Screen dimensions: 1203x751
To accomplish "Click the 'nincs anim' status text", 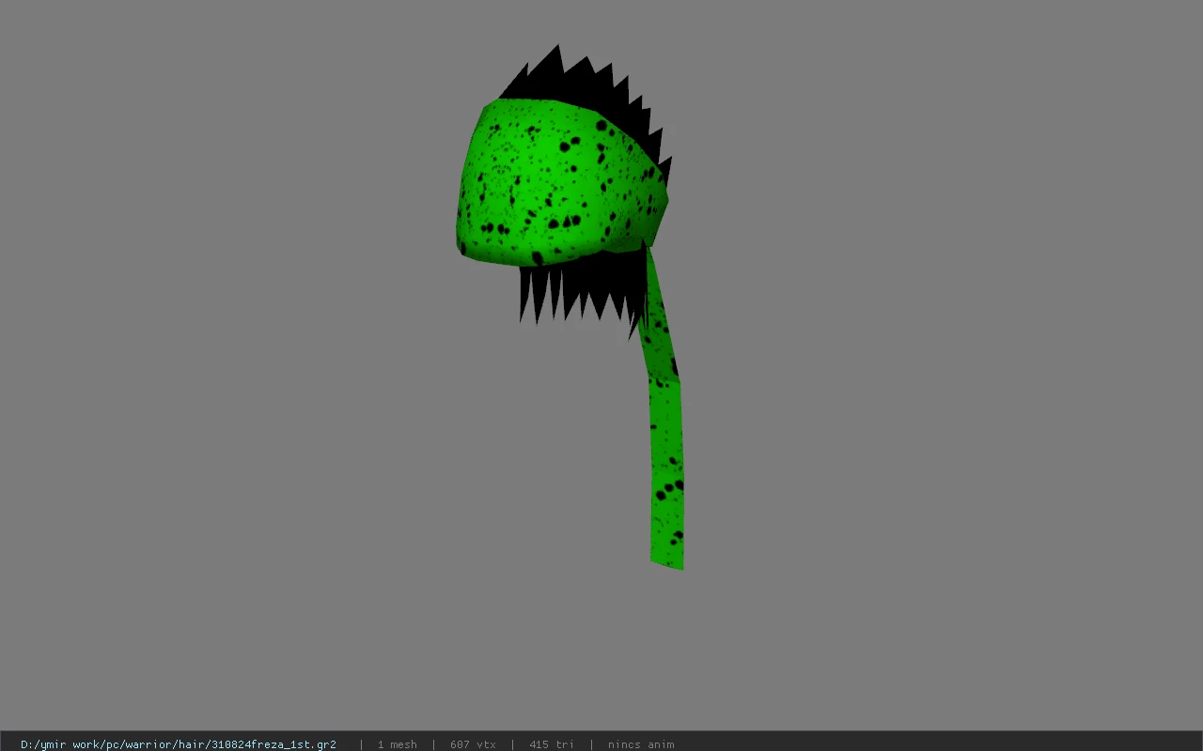I will click(x=641, y=744).
